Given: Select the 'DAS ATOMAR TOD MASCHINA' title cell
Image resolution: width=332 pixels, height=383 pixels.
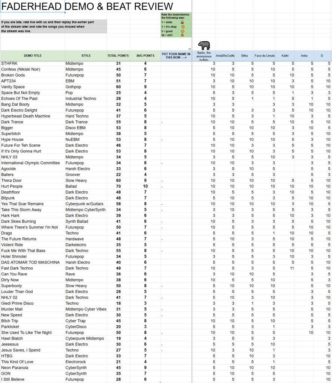Looking at the screenshot, I should pos(30,262).
